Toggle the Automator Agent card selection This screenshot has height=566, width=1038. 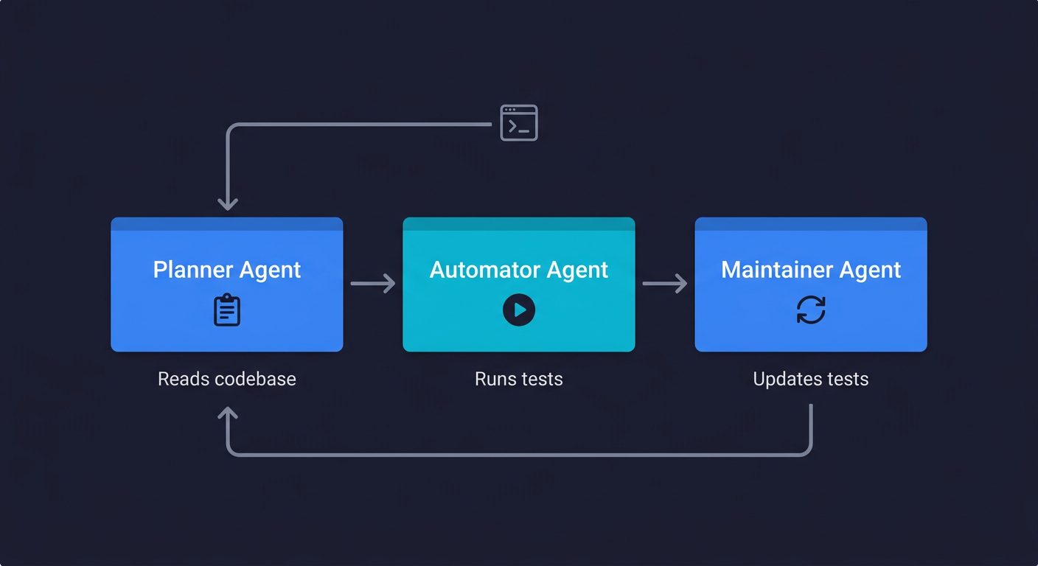518,284
